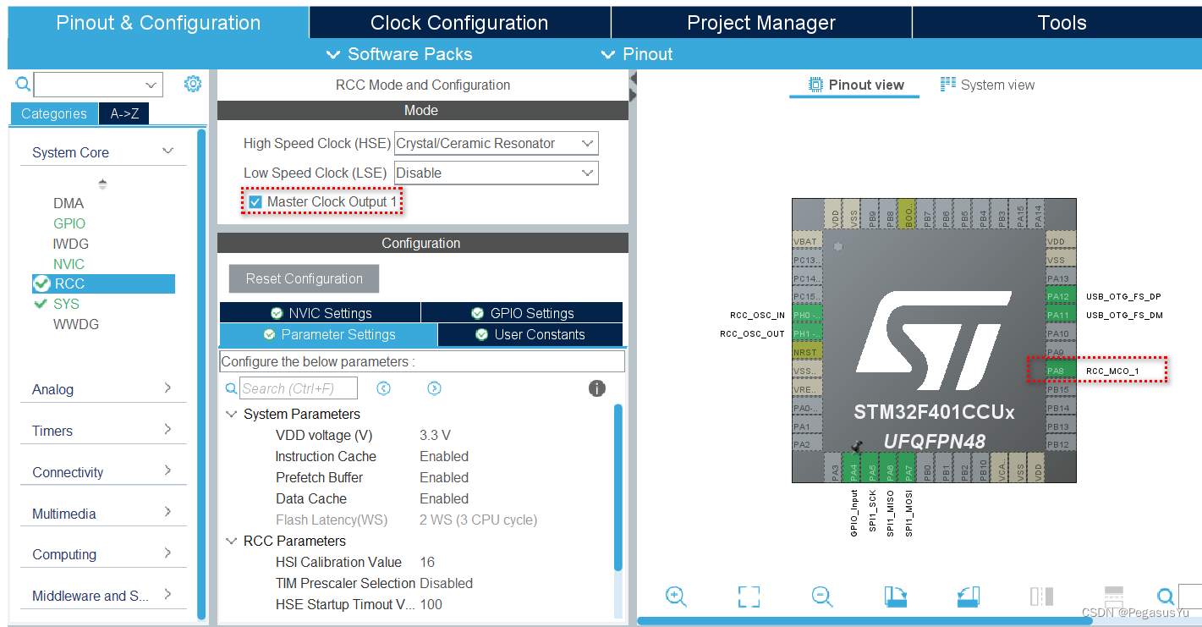Click the zoom out magnifier icon
Screen dimensions: 1202x627
click(822, 597)
